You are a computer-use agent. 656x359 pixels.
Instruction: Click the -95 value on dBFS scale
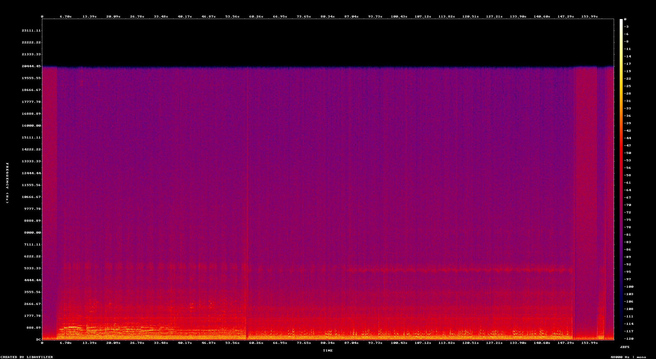[x=627, y=272]
